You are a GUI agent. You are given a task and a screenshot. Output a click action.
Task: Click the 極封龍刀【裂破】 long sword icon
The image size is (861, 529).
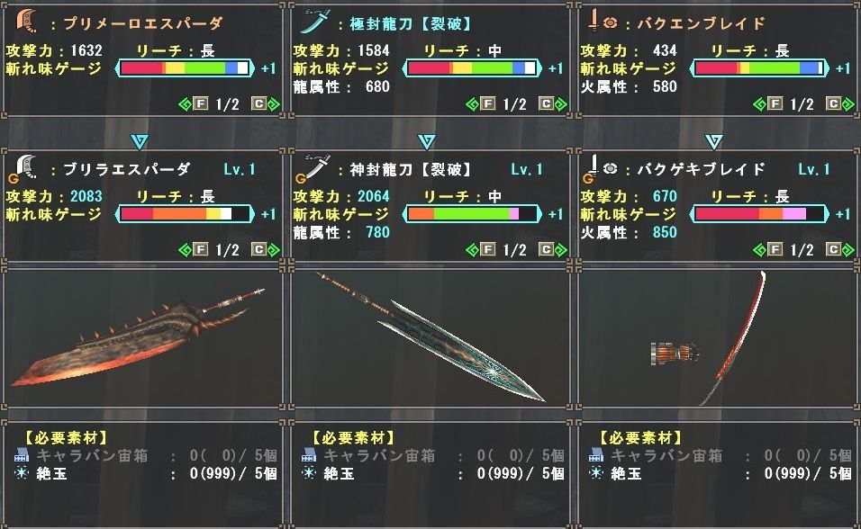pos(314,22)
